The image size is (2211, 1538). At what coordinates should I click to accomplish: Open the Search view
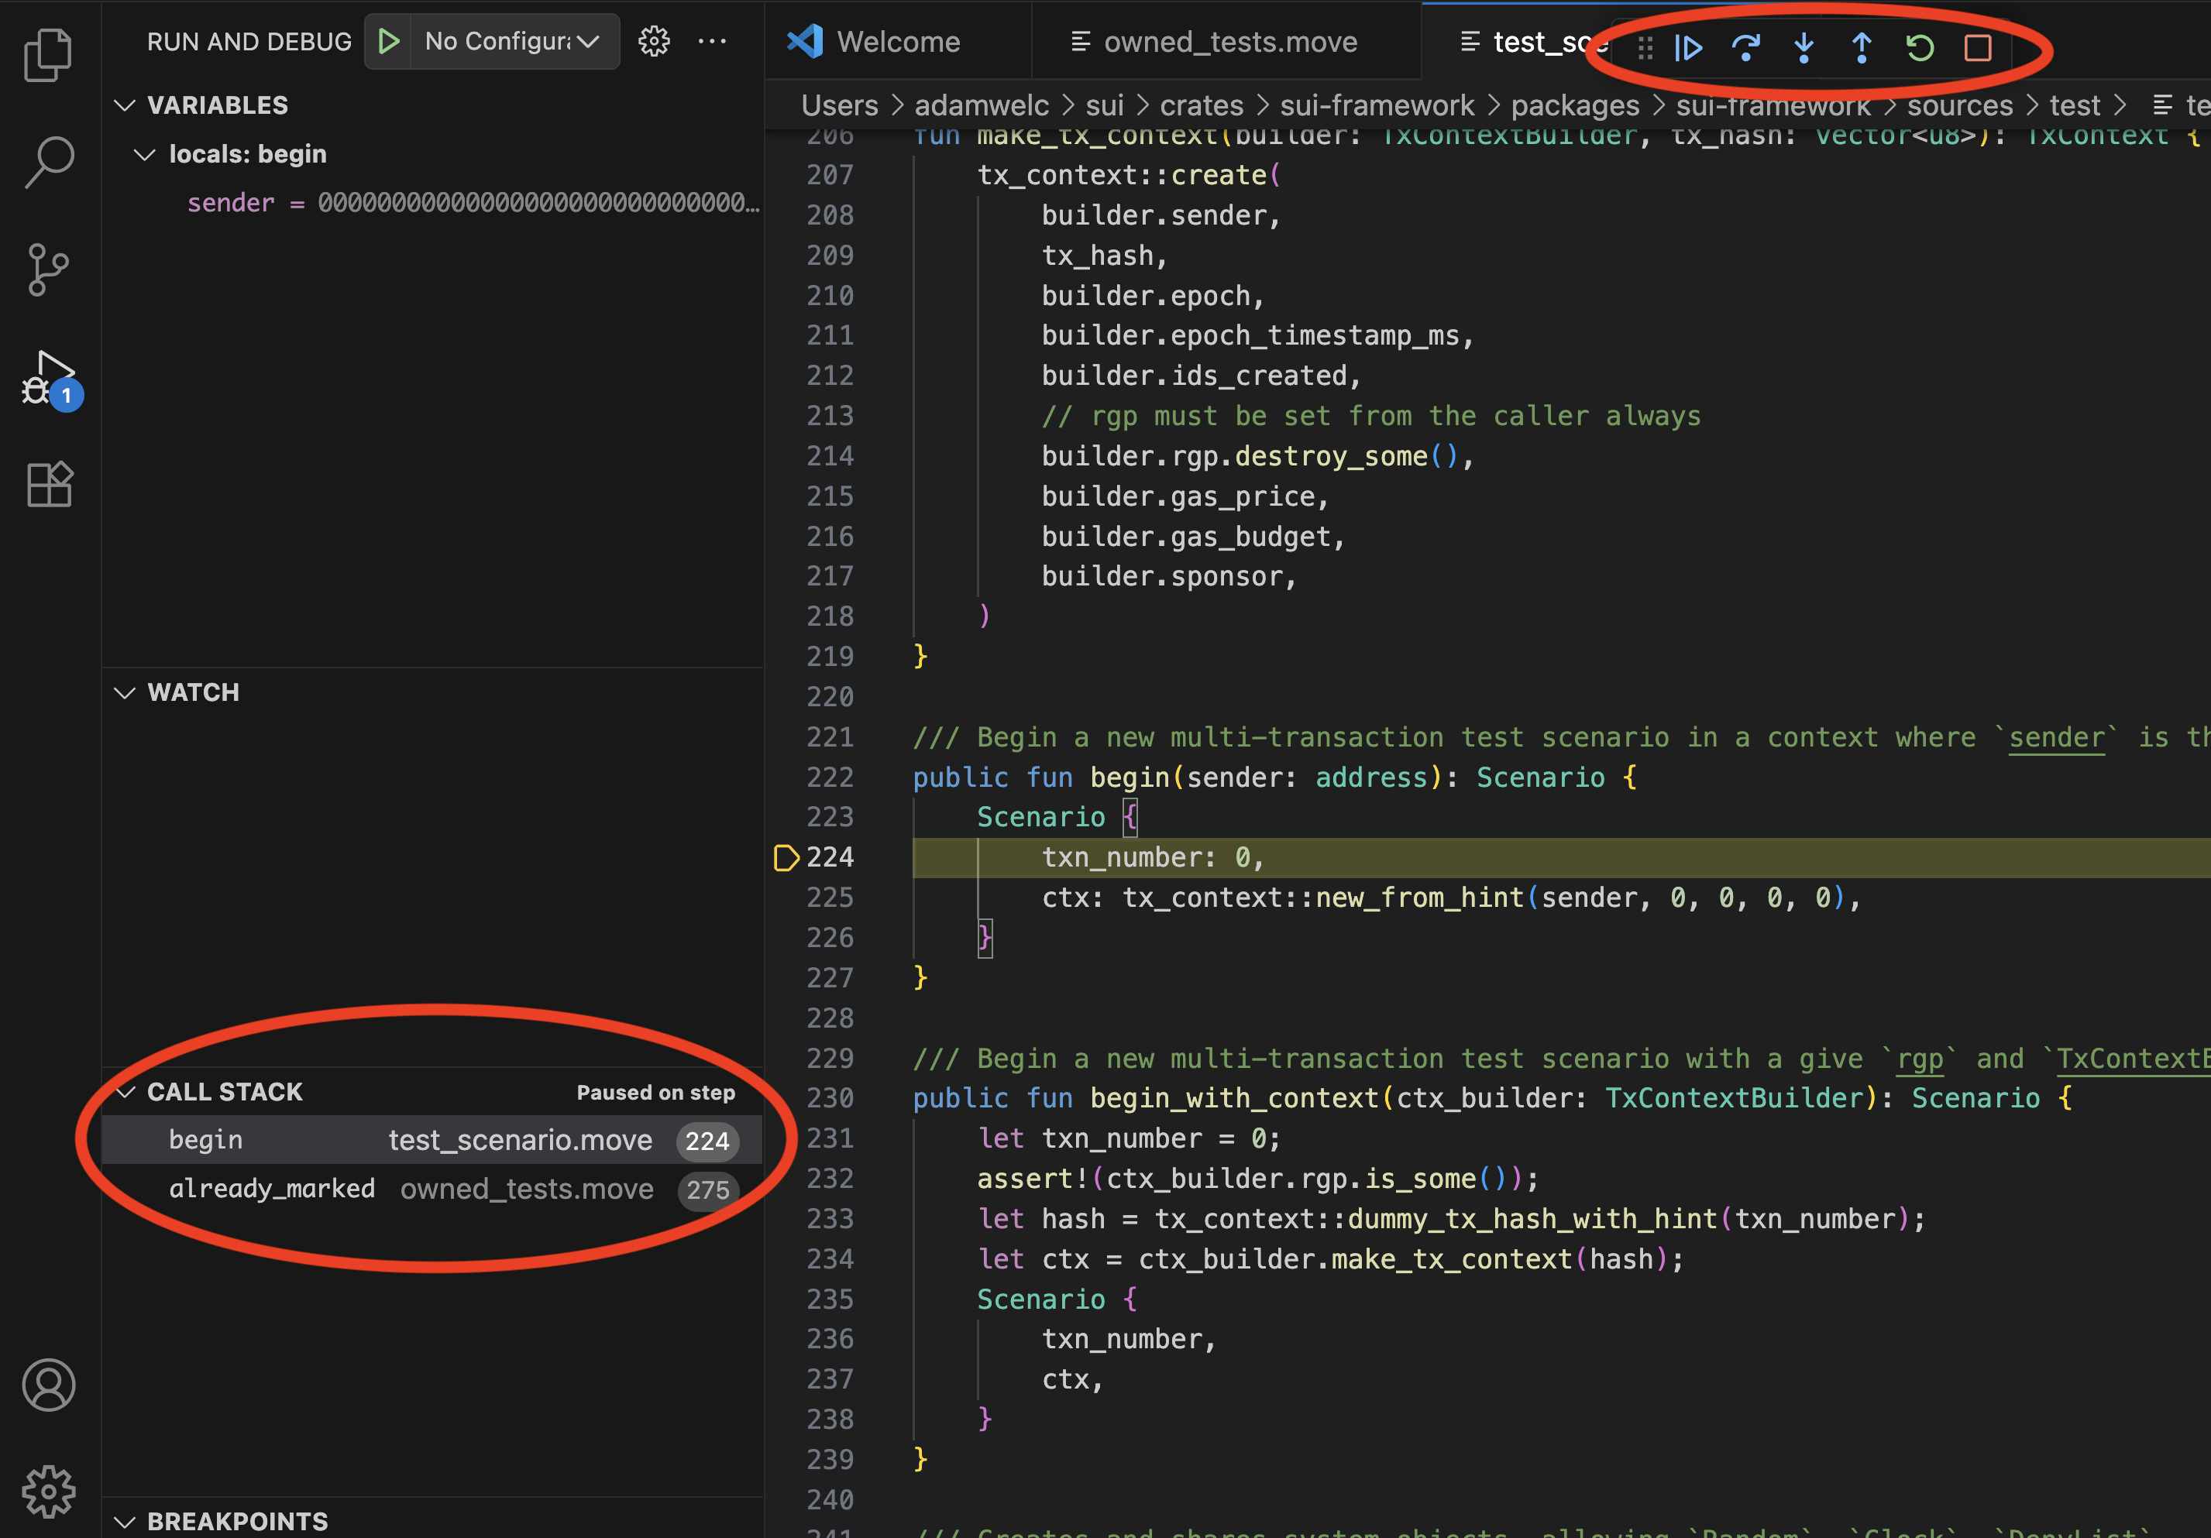[48, 162]
